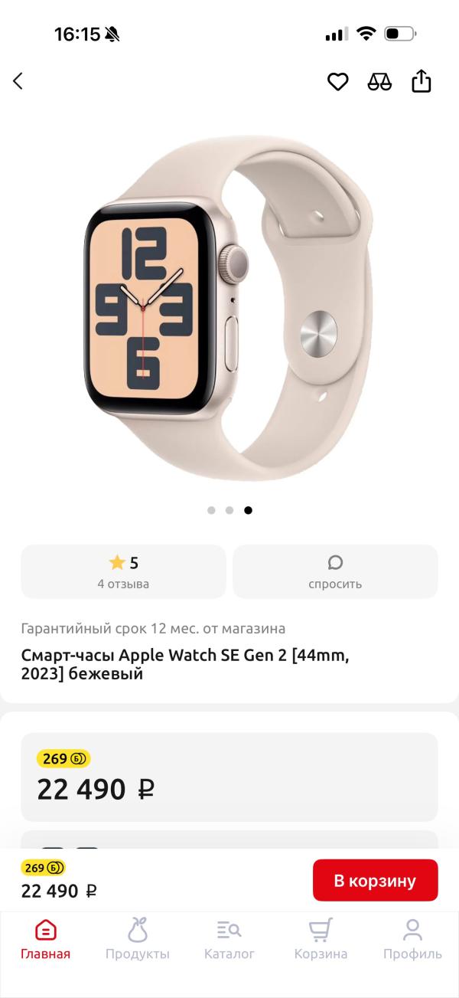The height and width of the screenshot is (998, 459).
Task: Tap the back arrow icon
Action: pyautogui.click(x=18, y=81)
